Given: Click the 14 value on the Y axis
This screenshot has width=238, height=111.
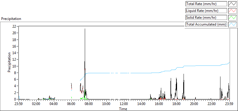Looking at the screenshot, I should [15, 53].
